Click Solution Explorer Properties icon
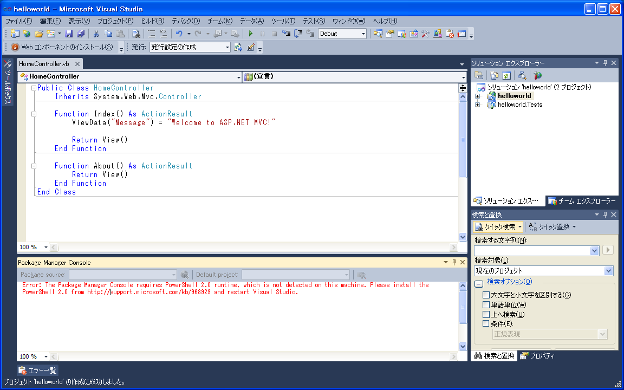624x390 pixels. click(479, 76)
